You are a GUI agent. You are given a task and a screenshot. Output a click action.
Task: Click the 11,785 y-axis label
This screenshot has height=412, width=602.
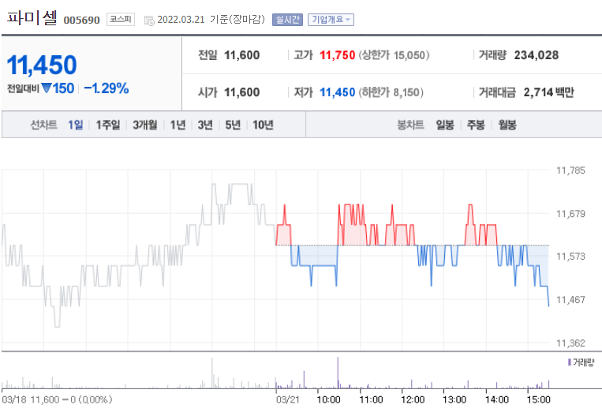570,170
